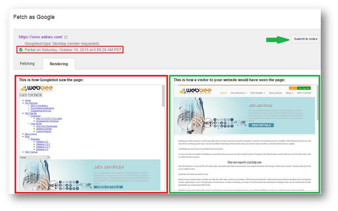Open the Custom Robots link
The height and width of the screenshot is (211, 338).
[x=43, y=131]
